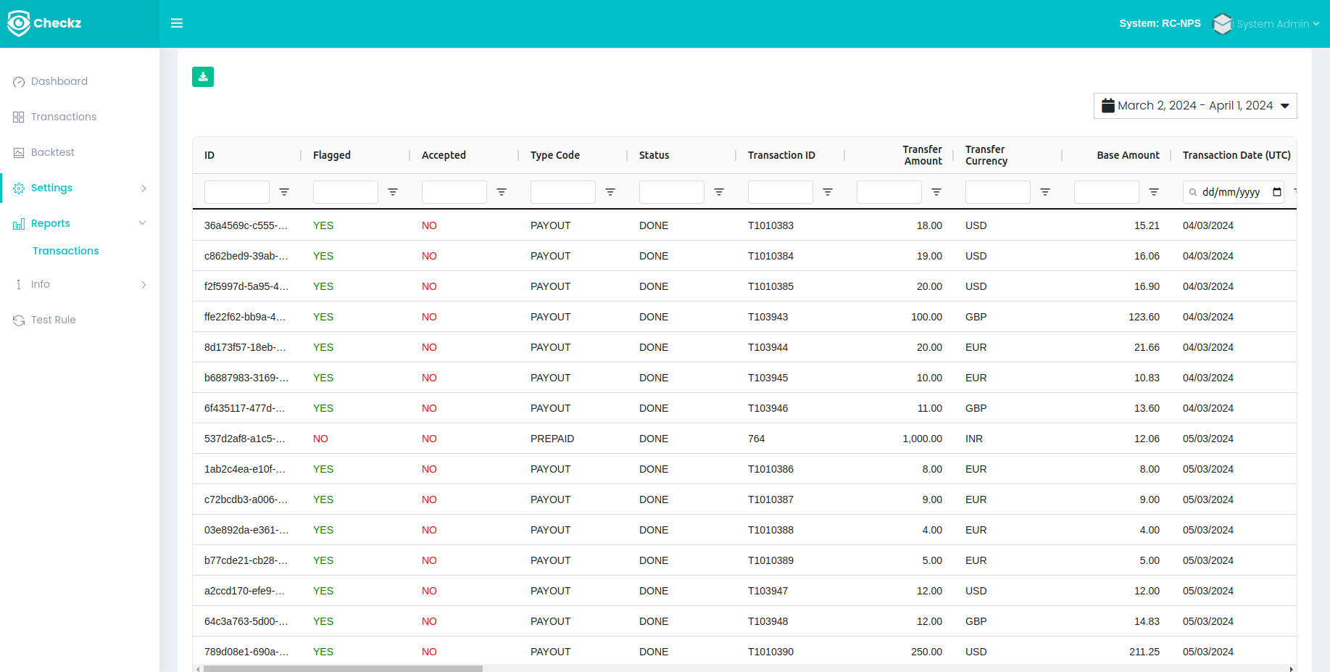Click PREPAID type code cell
This screenshot has height=672, width=1330.
(x=552, y=439)
